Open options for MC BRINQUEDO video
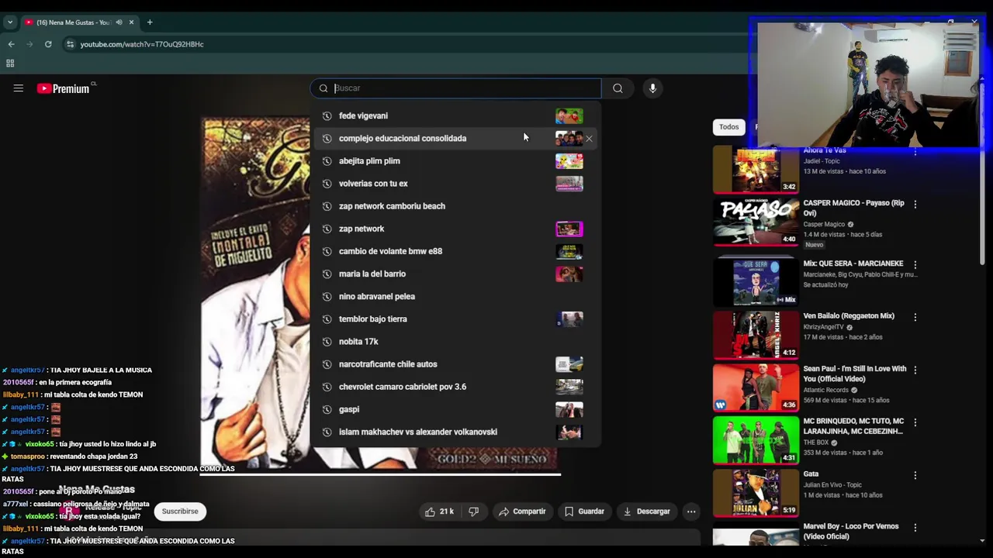Image resolution: width=993 pixels, height=558 pixels. coord(915,423)
